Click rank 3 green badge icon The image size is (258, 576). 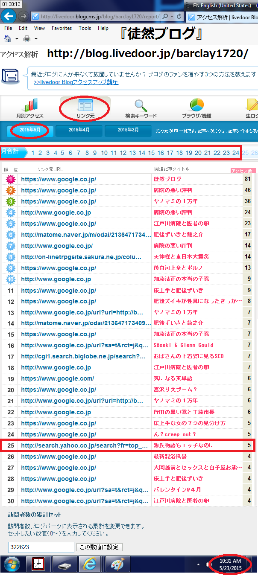pos(11,201)
